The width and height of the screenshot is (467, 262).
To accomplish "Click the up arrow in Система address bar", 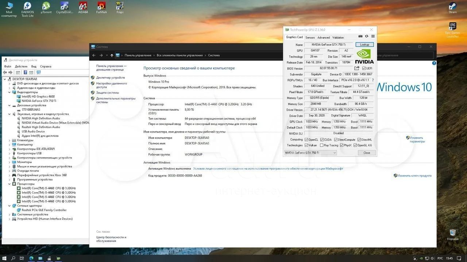I will click(x=112, y=55).
